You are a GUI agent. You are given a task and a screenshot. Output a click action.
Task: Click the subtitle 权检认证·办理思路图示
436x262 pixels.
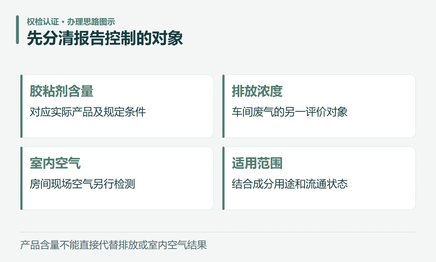[71, 21]
